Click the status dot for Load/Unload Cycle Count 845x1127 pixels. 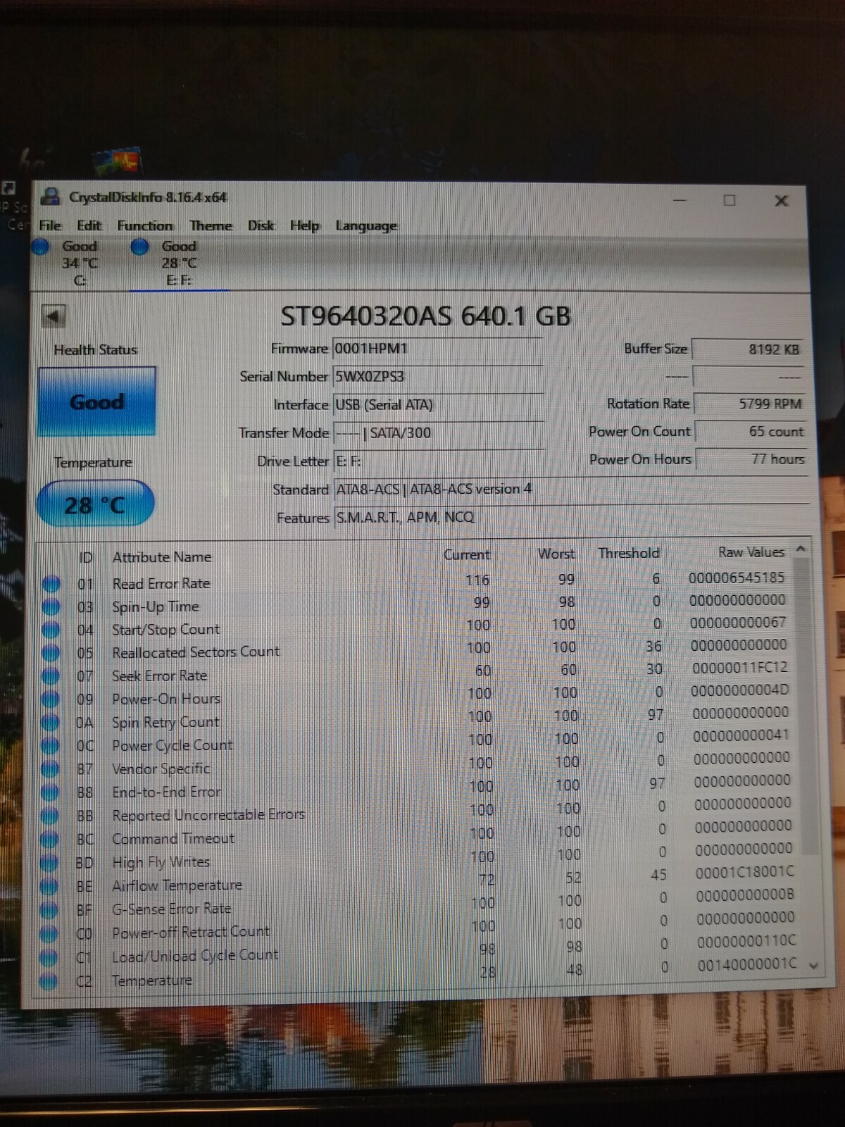click(48, 958)
